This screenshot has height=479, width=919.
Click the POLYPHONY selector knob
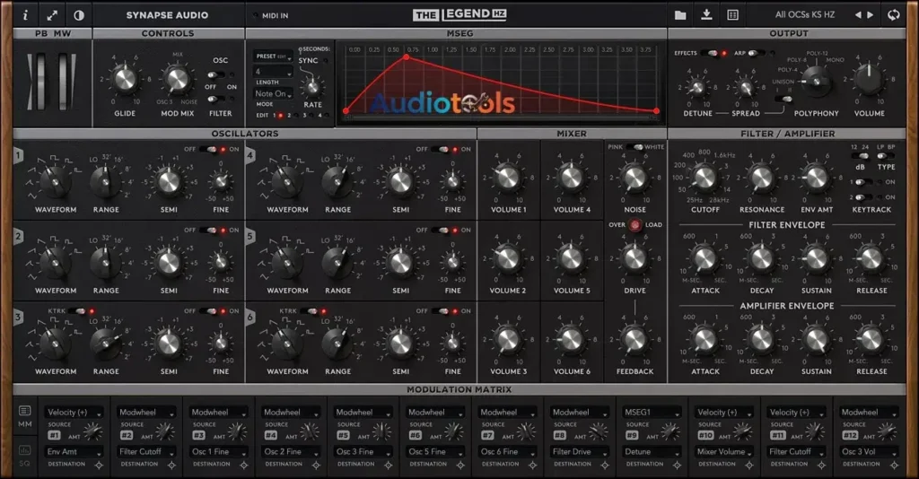click(x=816, y=82)
